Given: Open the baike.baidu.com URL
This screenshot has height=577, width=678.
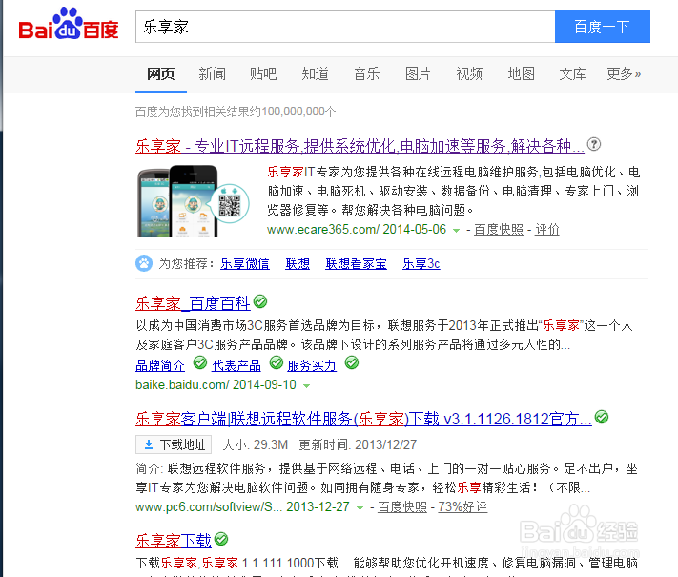Looking at the screenshot, I should (182, 384).
